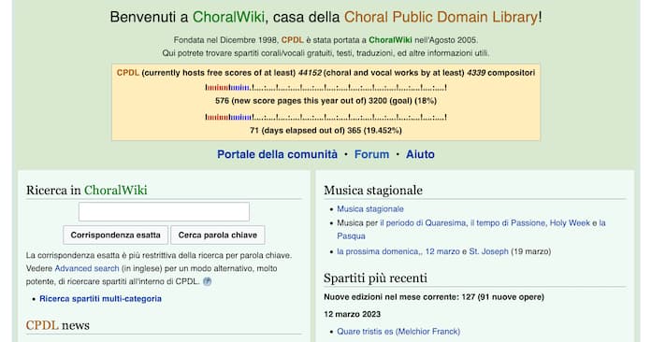Click the CPDL link in news heading
The height and width of the screenshot is (342, 651).
tap(42, 325)
